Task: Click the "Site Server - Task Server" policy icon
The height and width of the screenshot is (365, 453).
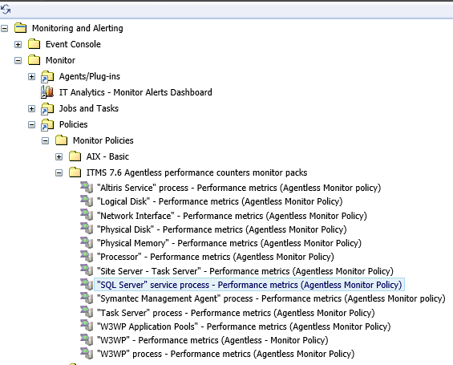Action: [x=87, y=270]
